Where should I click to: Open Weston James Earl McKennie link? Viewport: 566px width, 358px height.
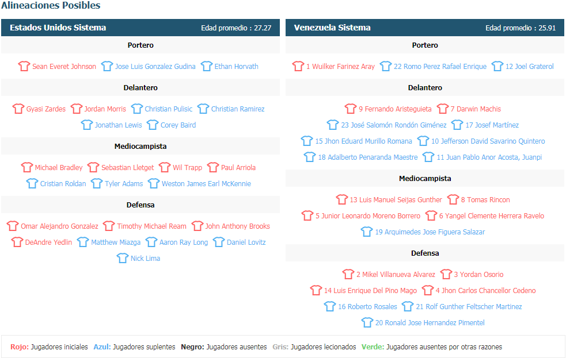click(206, 183)
